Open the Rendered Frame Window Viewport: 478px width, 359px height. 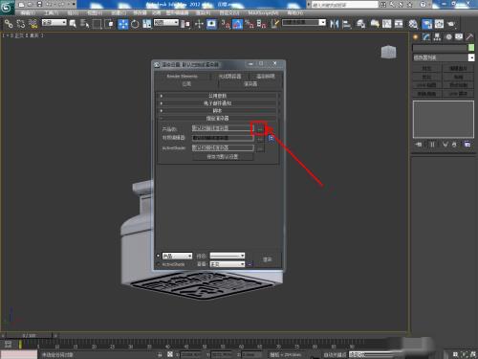pos(439,24)
